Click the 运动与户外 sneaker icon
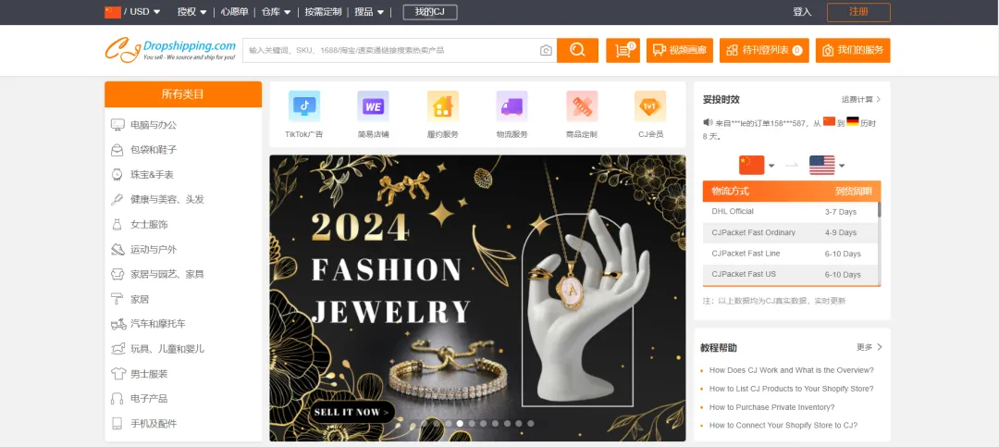 tap(117, 249)
